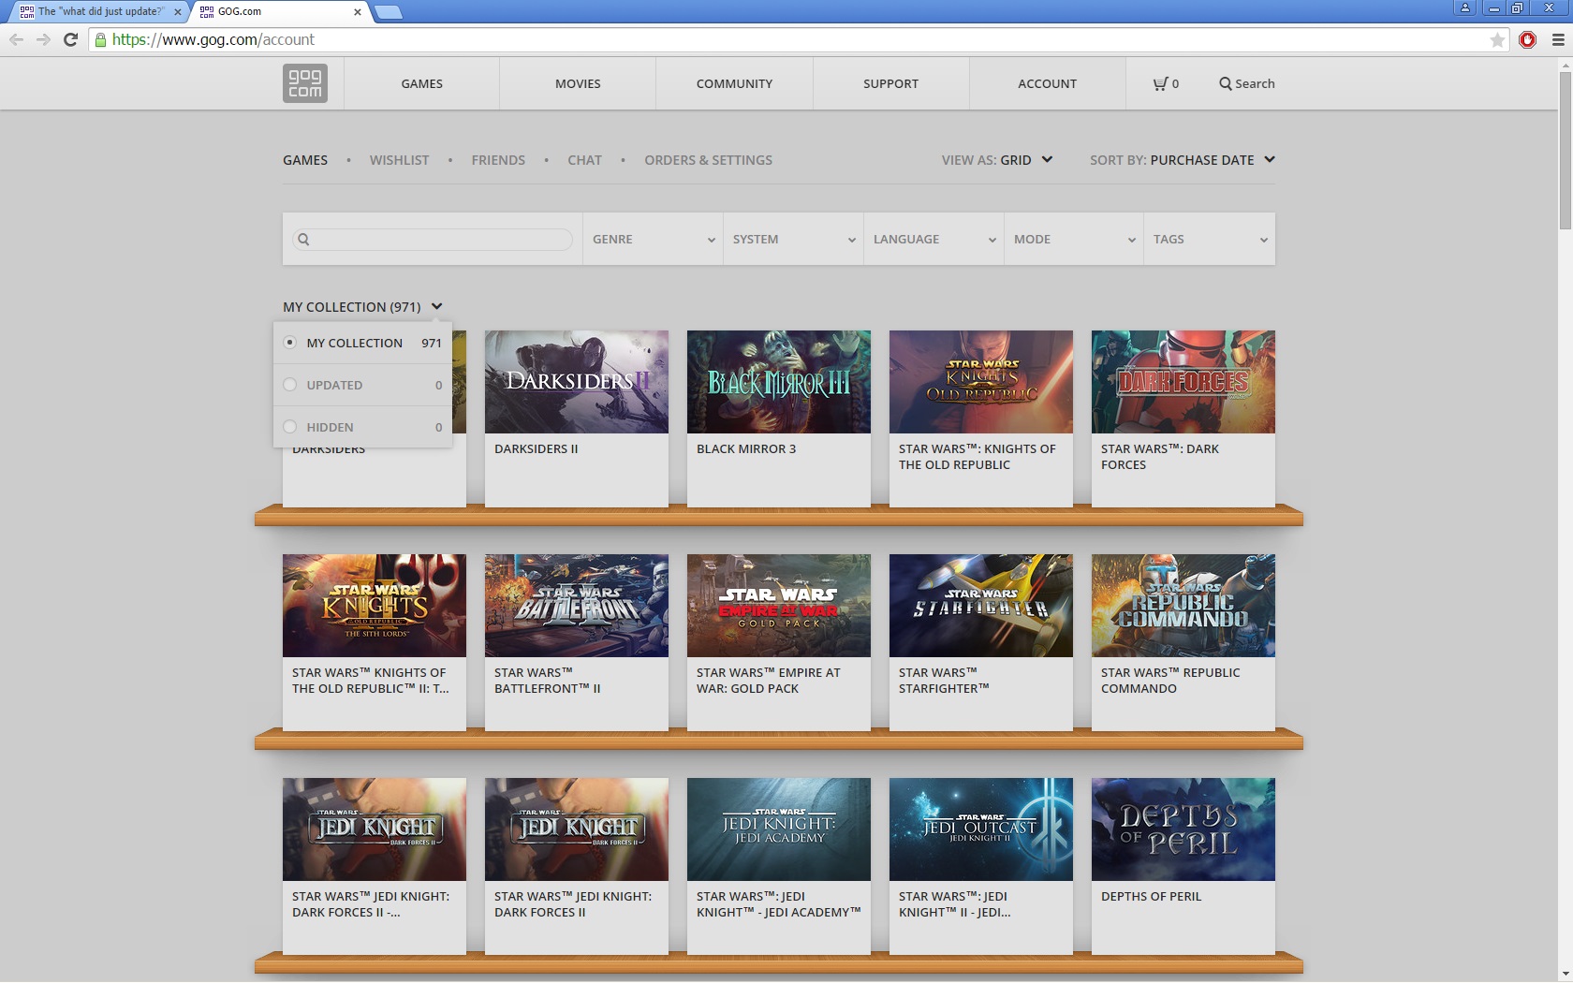Close the "what did just update" tab
The height and width of the screenshot is (983, 1573).
pyautogui.click(x=178, y=12)
